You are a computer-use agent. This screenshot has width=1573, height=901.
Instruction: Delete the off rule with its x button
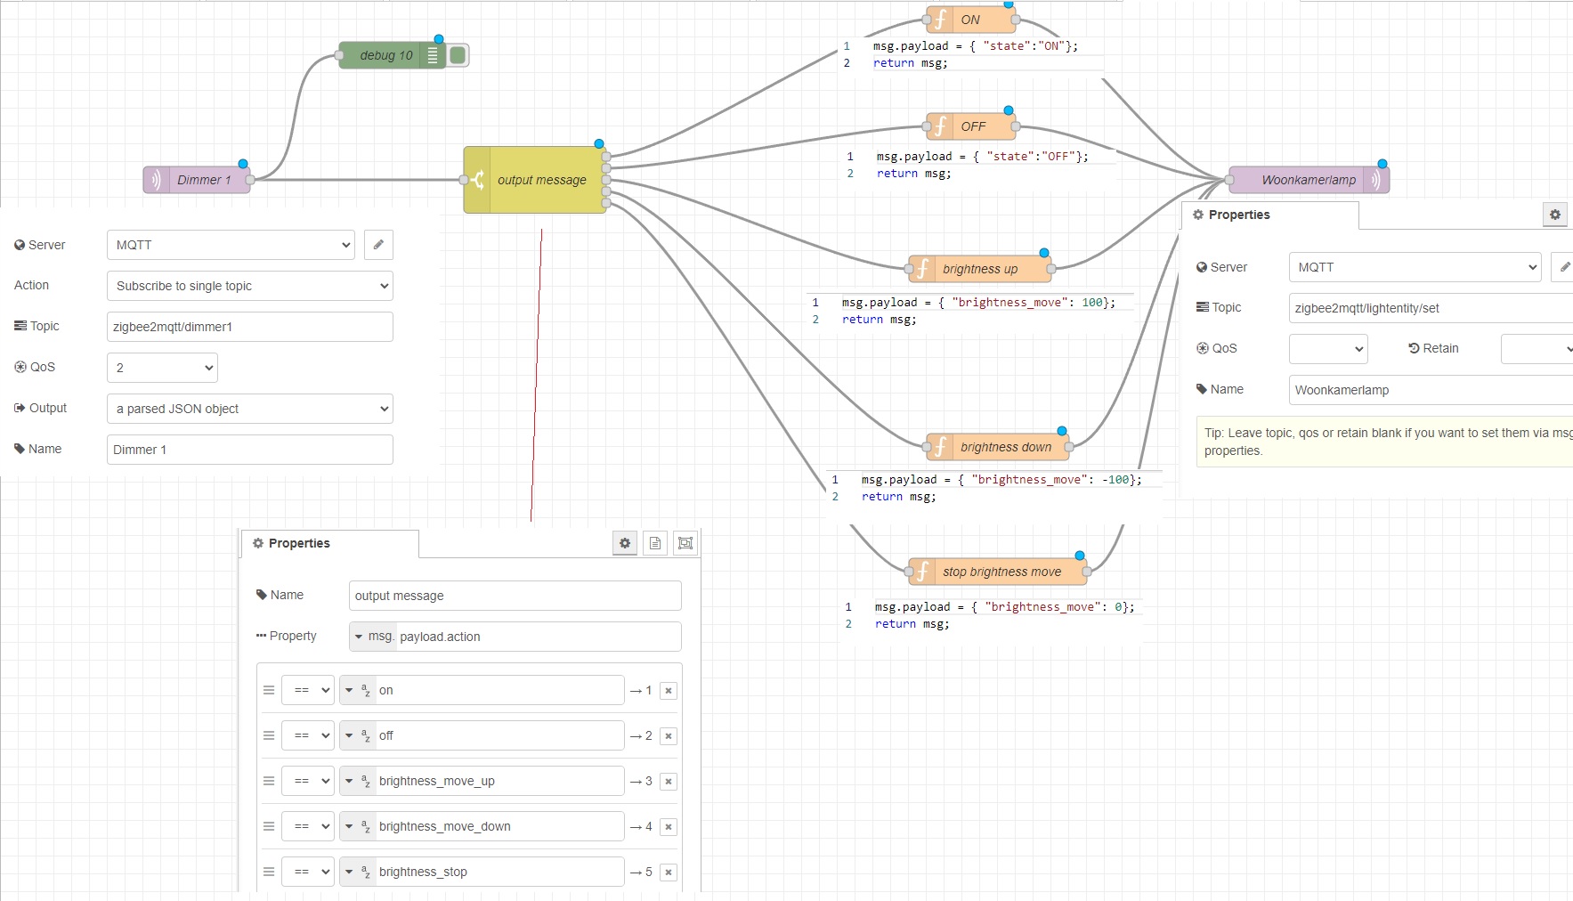[x=668, y=735]
